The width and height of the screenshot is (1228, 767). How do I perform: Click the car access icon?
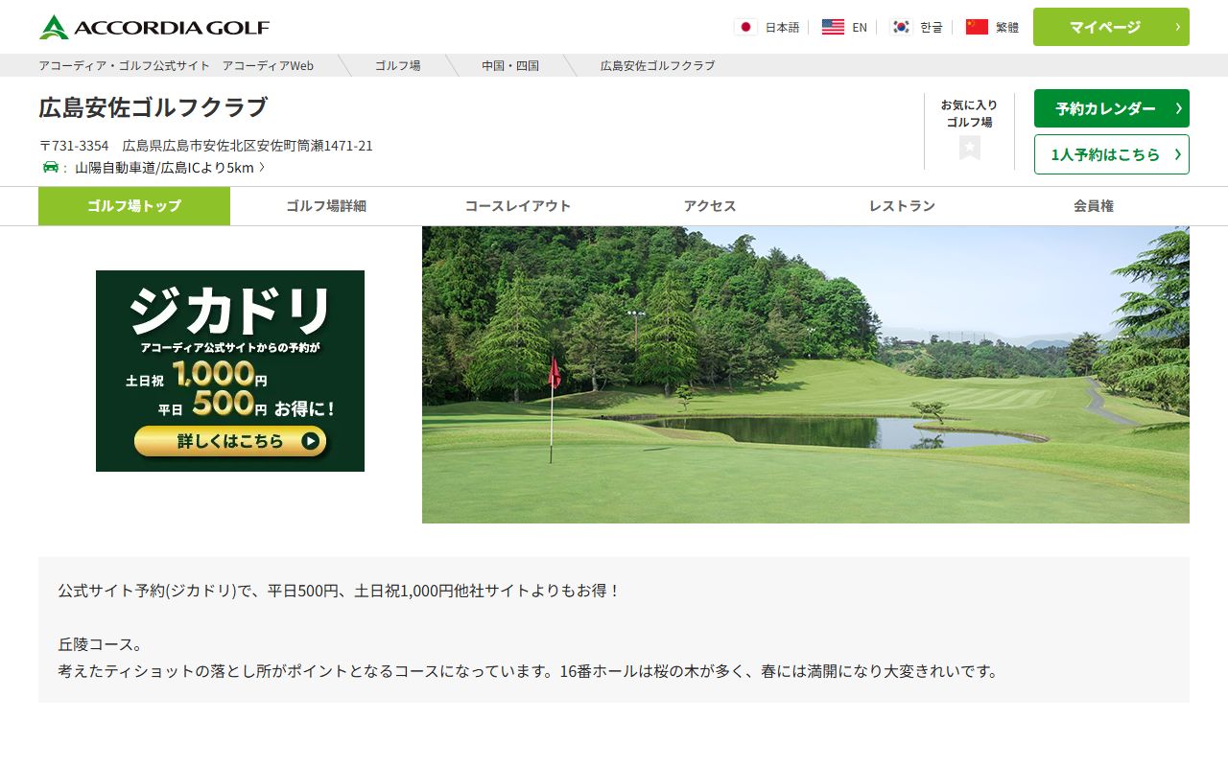click(51, 167)
